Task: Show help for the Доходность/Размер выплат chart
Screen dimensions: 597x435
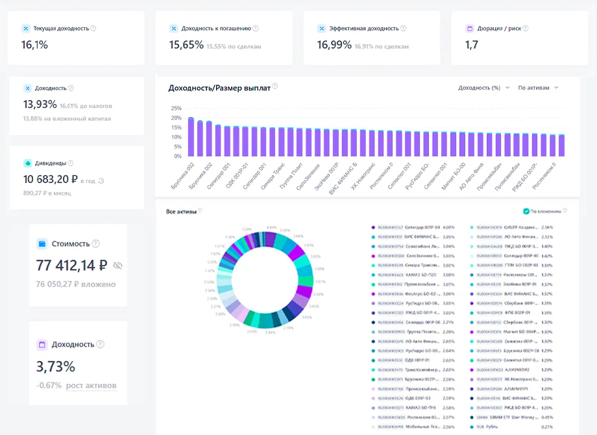Action: (275, 86)
